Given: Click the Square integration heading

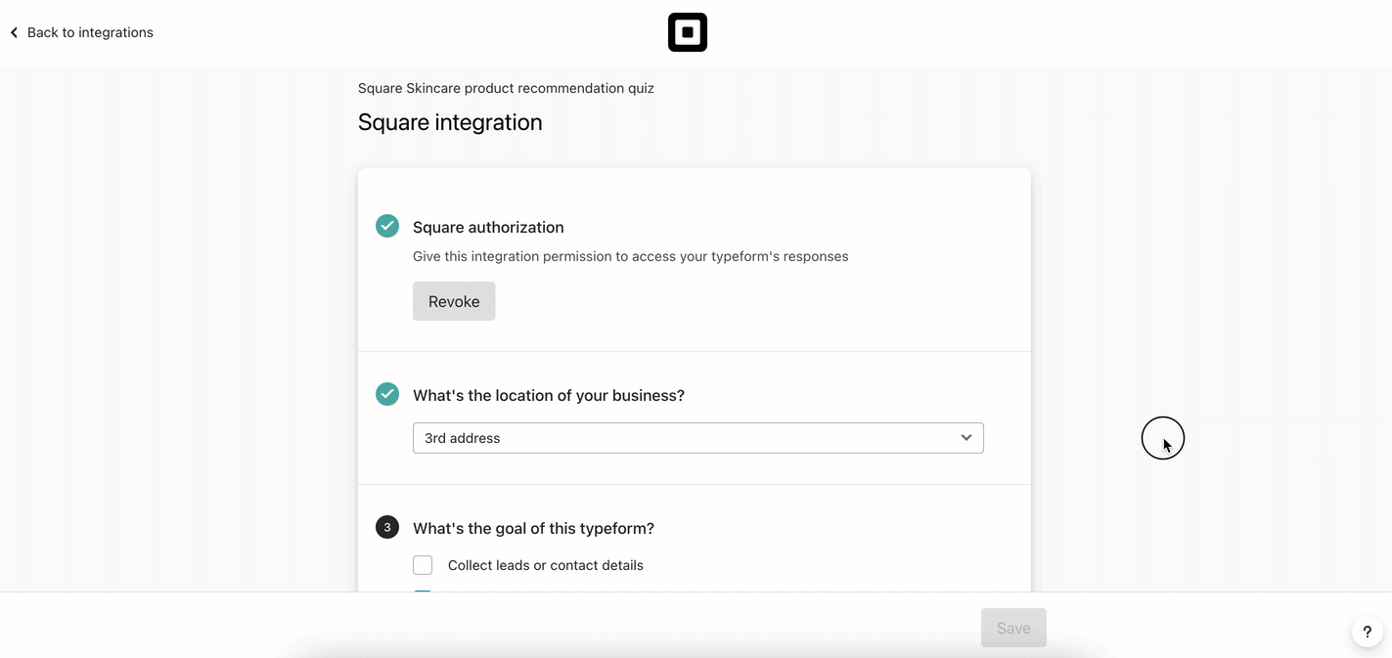Looking at the screenshot, I should [x=450, y=122].
